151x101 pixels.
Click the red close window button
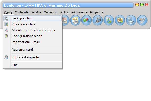click(146, 5)
